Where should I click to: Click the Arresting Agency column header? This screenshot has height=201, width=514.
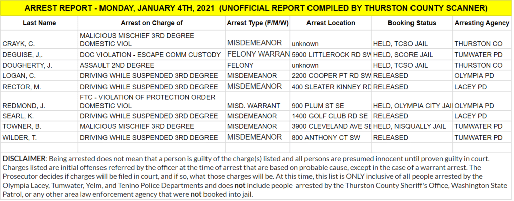pos(482,23)
